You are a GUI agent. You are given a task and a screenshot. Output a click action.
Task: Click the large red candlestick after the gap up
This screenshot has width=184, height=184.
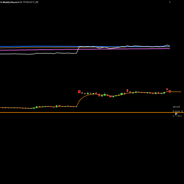[79, 92]
